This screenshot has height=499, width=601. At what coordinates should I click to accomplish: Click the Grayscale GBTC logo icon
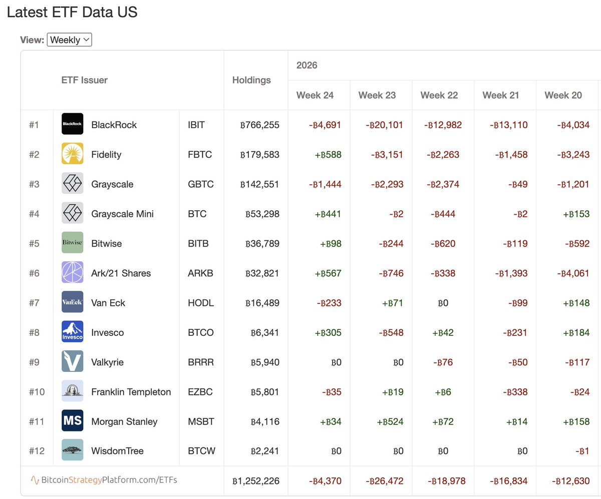(73, 184)
